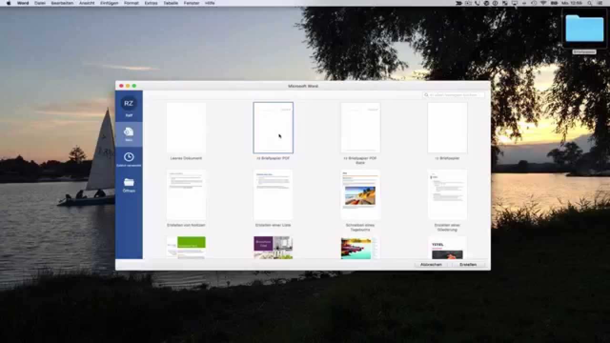
Task: Open the Einfügen menu
Action: (109, 3)
